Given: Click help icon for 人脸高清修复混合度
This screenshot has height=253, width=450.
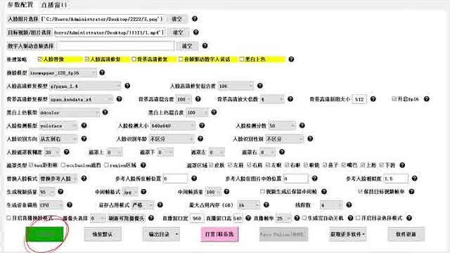Looking at the screenshot, I should click(259, 86).
